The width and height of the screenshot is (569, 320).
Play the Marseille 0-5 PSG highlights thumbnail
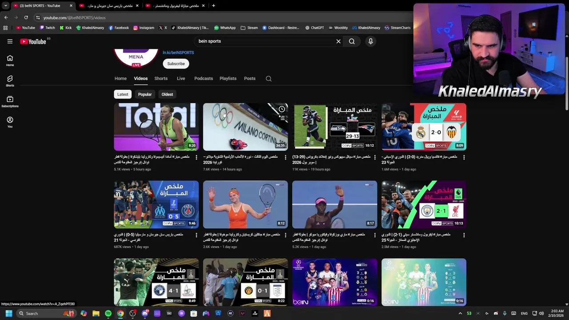pyautogui.click(x=156, y=204)
